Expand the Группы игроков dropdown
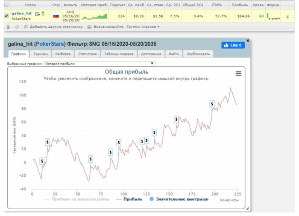299x216 pixels. (143, 27)
